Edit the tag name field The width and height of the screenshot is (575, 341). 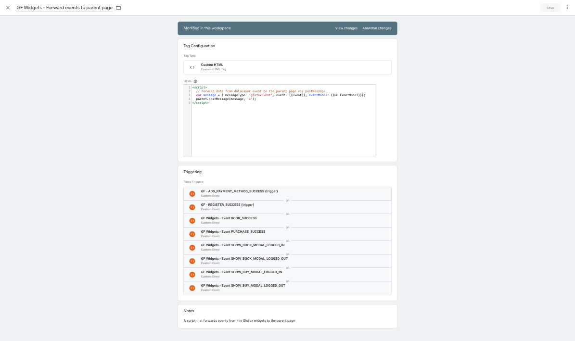click(64, 8)
